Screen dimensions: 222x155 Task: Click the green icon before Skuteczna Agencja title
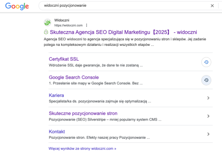46,32
